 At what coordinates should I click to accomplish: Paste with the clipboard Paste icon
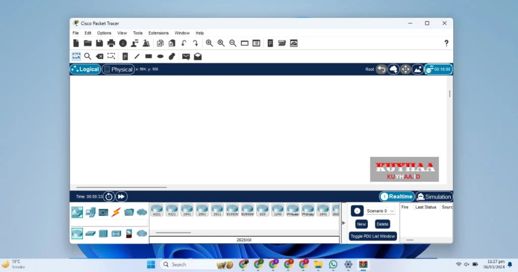(x=172, y=43)
